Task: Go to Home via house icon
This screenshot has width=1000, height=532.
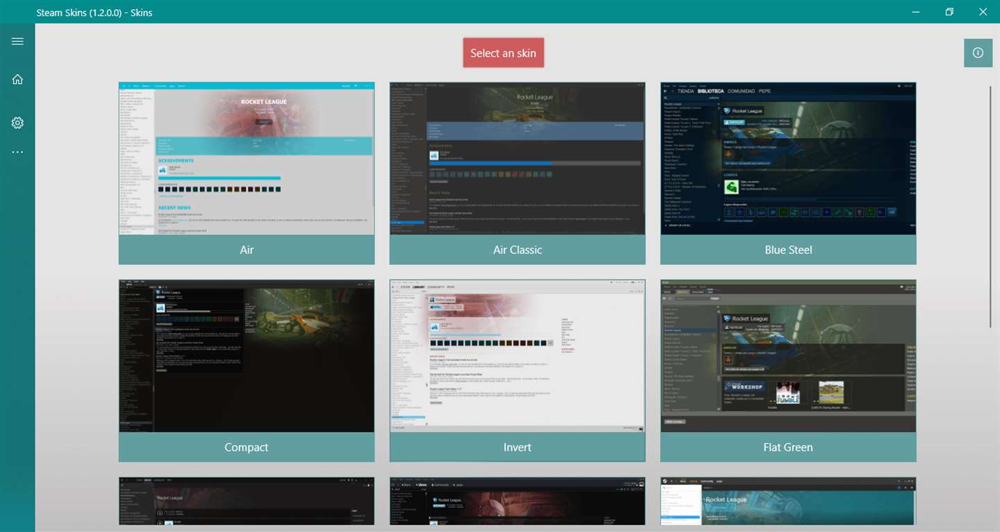Action: (x=17, y=79)
